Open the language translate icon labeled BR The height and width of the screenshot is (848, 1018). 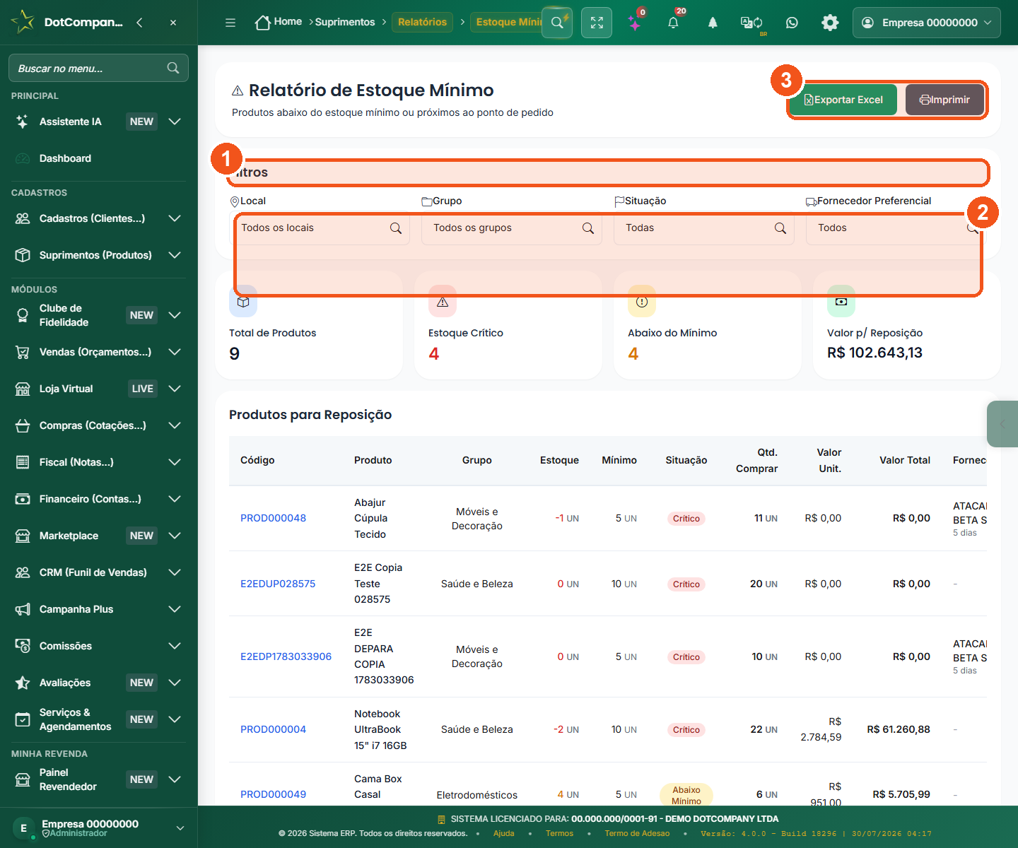point(751,23)
